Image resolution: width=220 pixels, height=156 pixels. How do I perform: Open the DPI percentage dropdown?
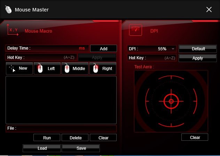pos(173,49)
